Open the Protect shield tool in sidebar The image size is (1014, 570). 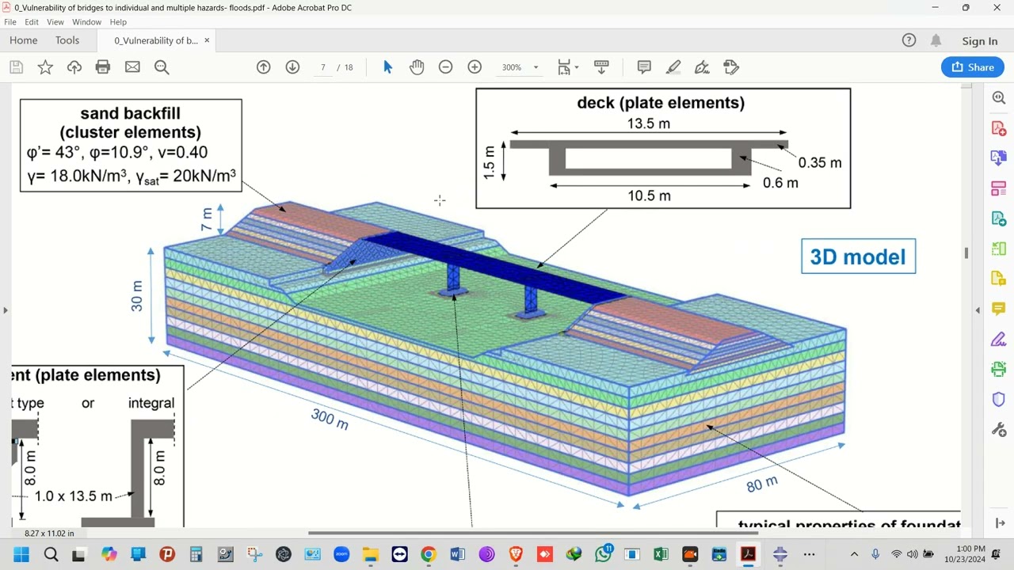click(x=998, y=400)
